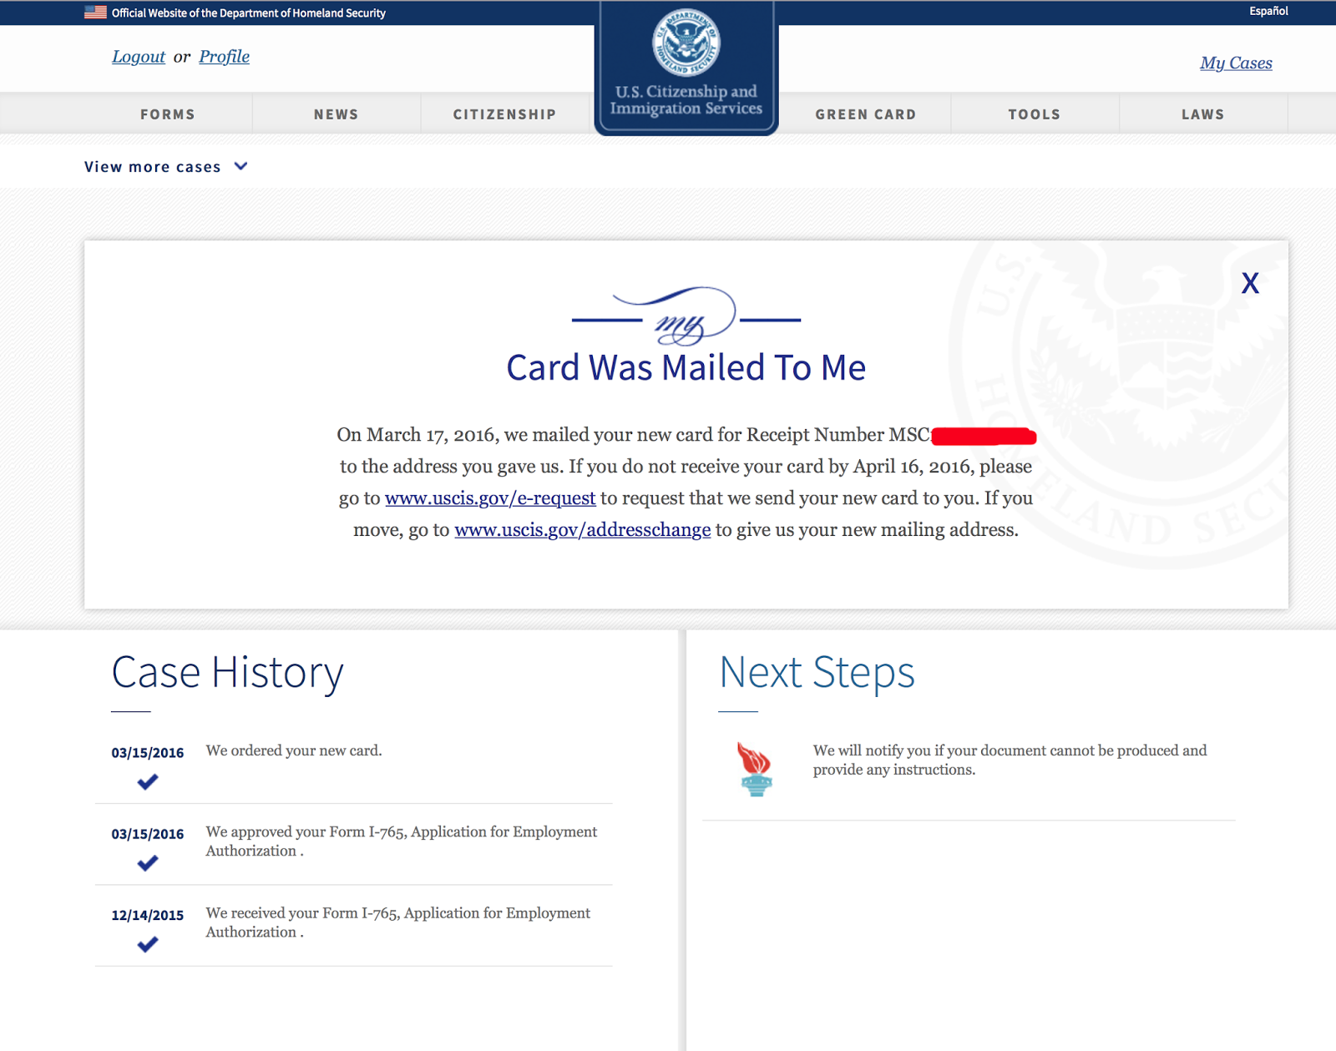The image size is (1336, 1051).
Task: Click 'Official Website of the Department of Homeland Security' text
Action: pos(249,13)
